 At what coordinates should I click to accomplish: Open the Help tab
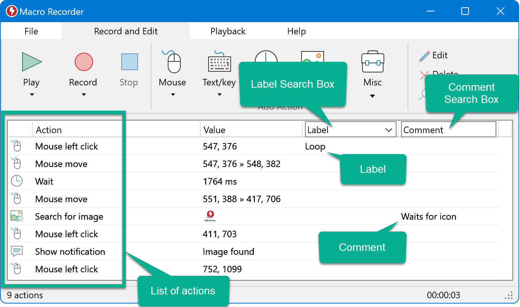[x=296, y=31]
